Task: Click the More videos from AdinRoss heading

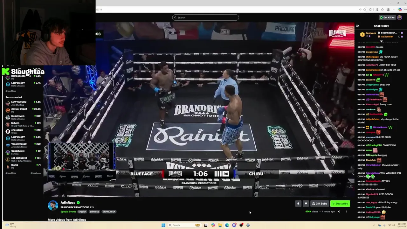Action: click(x=67, y=220)
